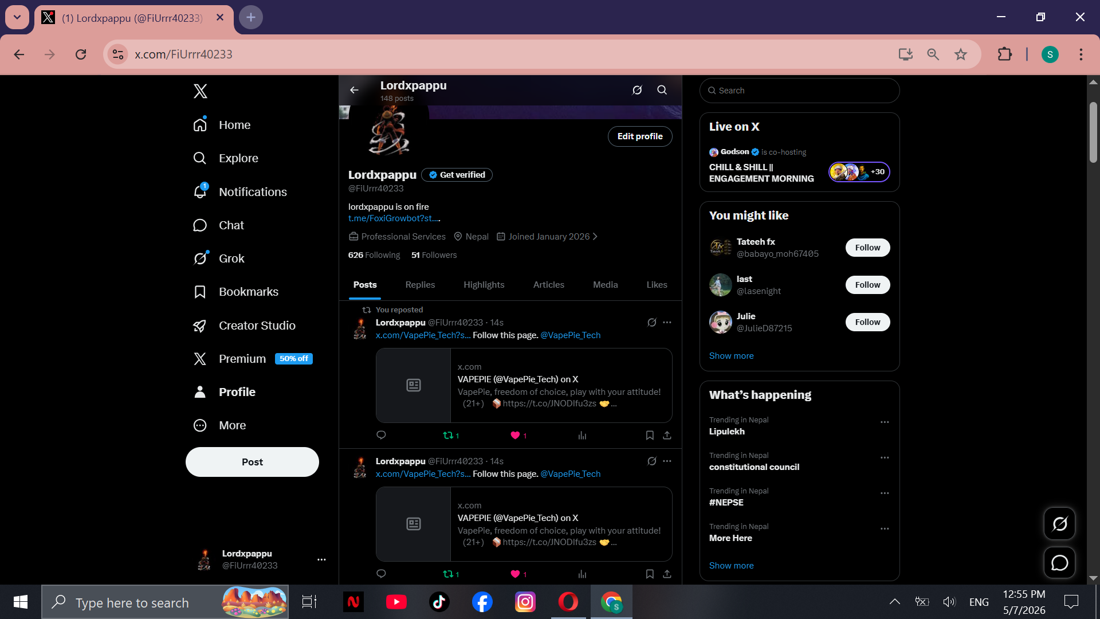The width and height of the screenshot is (1100, 619).
Task: Ask Grok about the reposted post
Action: pos(652,323)
